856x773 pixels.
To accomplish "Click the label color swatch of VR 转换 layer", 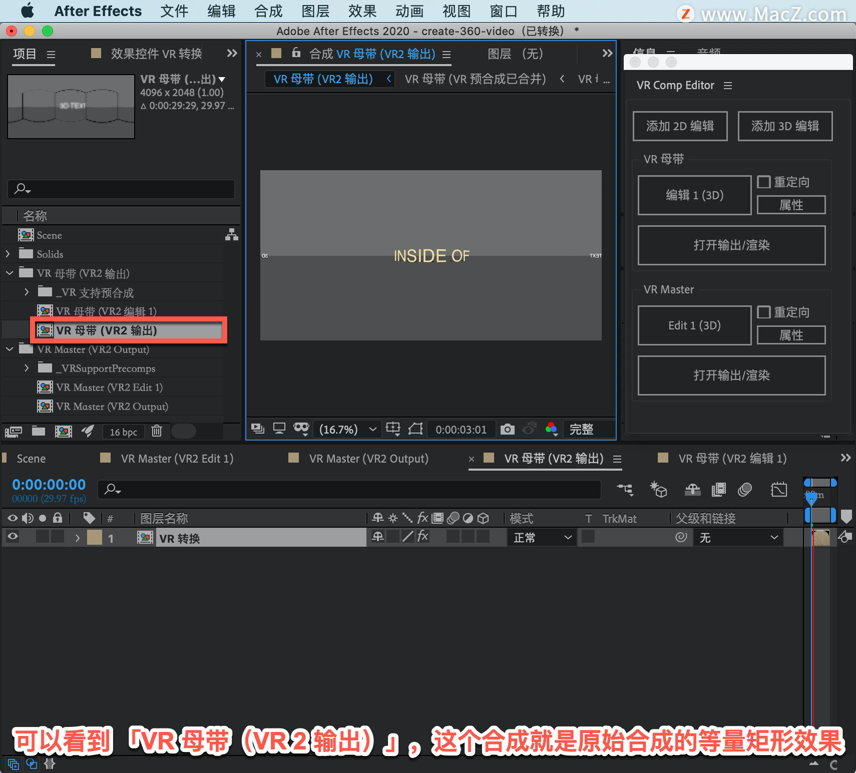I will point(94,537).
